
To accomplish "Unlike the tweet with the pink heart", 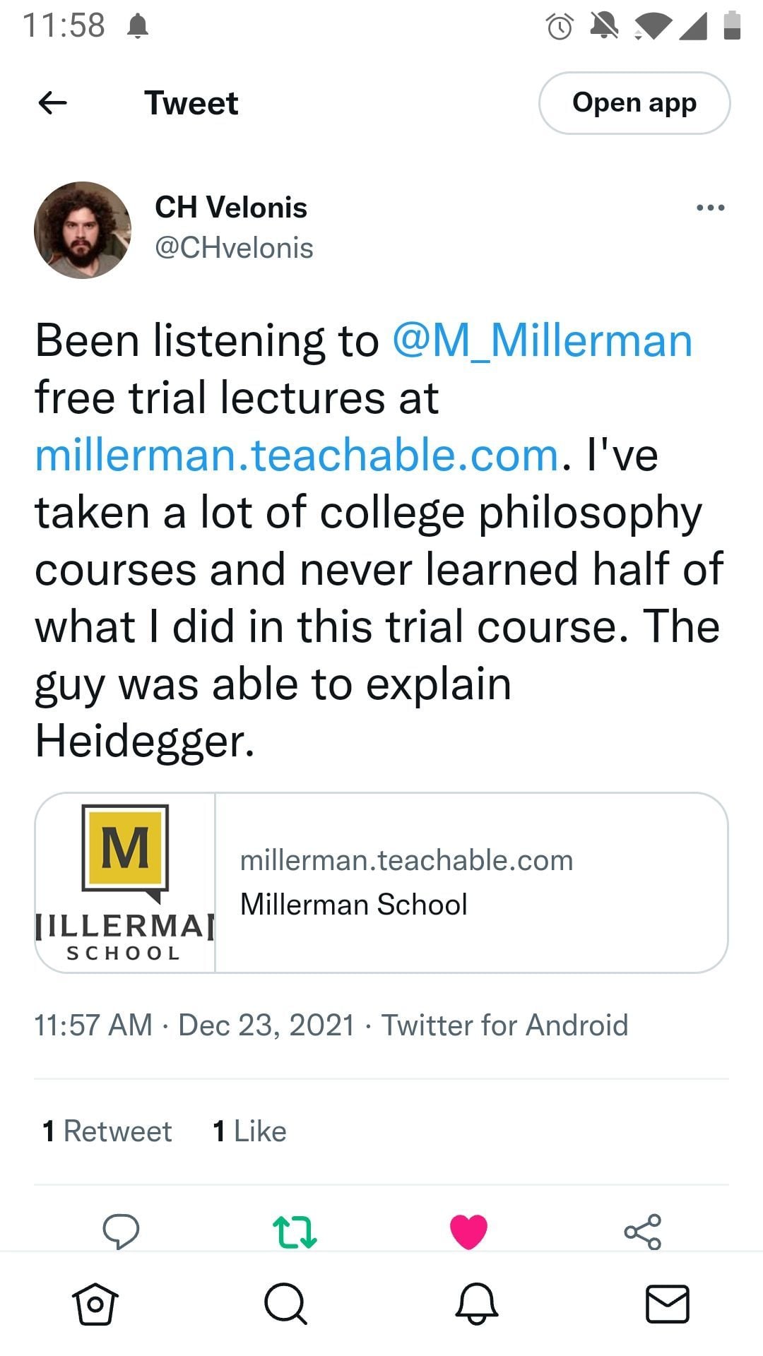I will (468, 1232).
